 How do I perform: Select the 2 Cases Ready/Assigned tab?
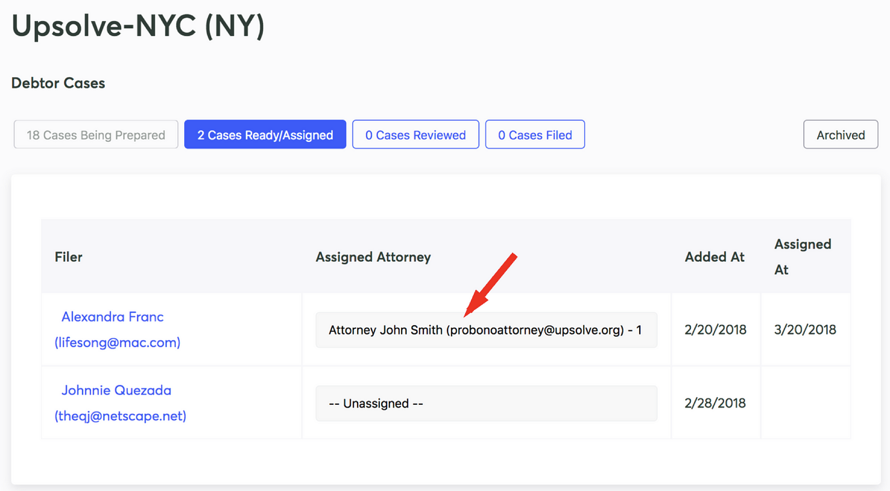tap(265, 135)
